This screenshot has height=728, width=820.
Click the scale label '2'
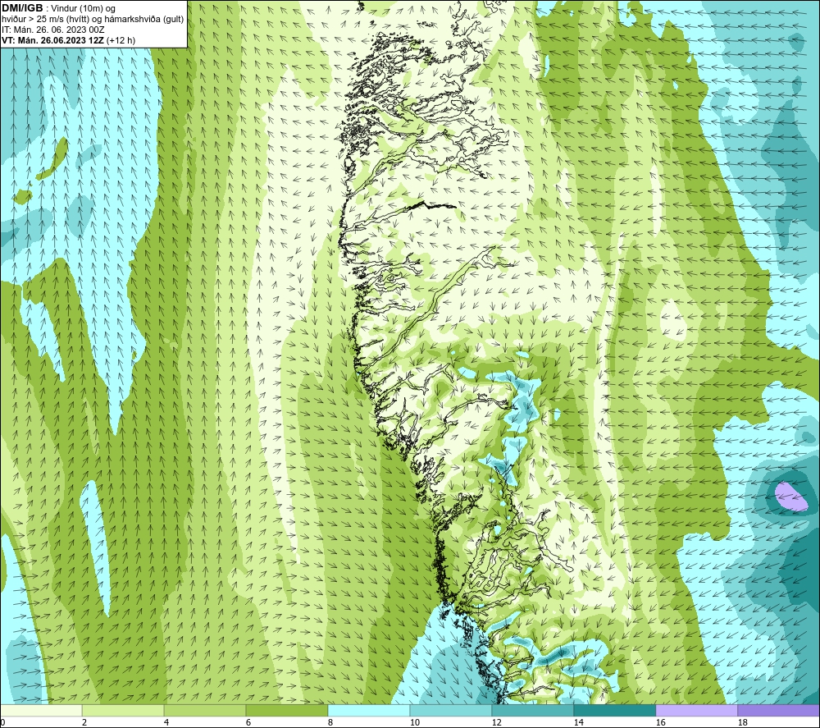(x=84, y=722)
